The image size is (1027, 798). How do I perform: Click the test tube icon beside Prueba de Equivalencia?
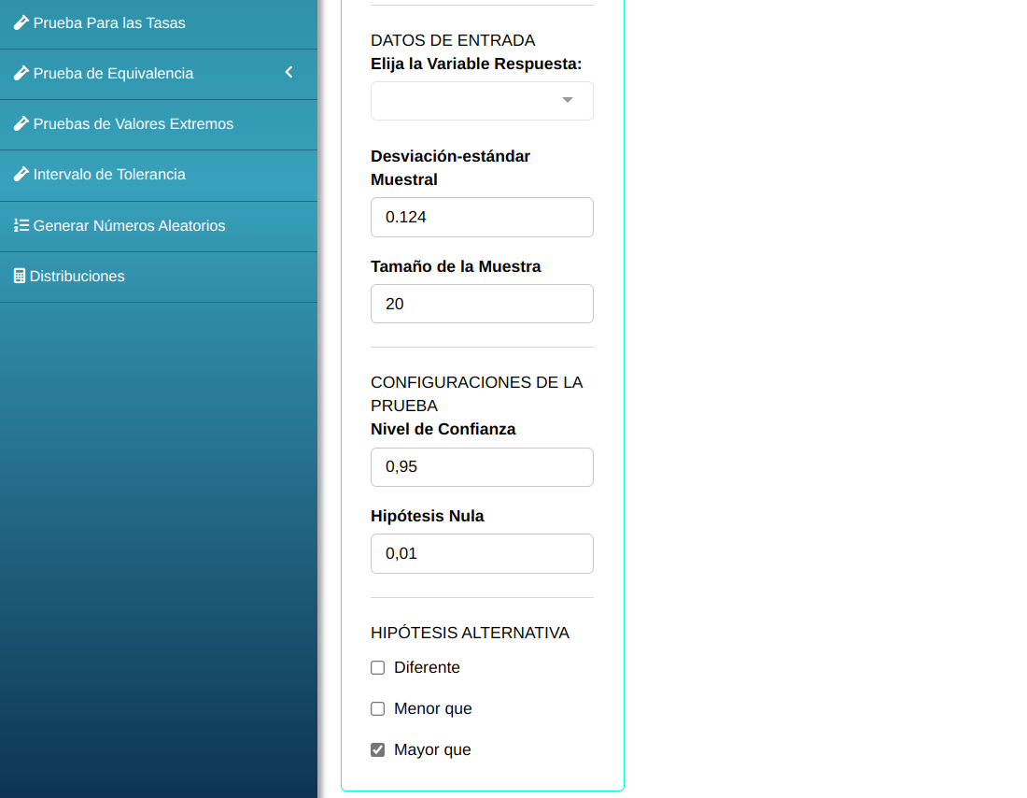coord(21,73)
